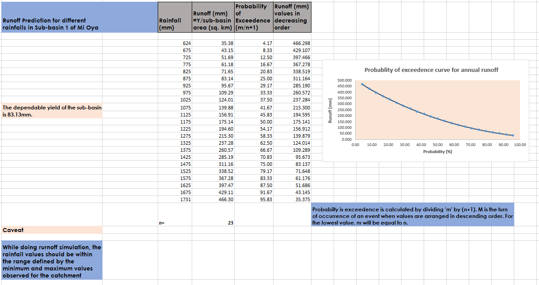Click the 'Probability of Exceedence (m/n+1)' header cell
Screen dimensions: 539x285
(253, 17)
